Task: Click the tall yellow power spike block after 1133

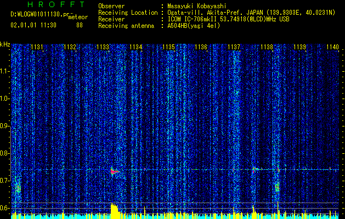Action: pos(115,211)
